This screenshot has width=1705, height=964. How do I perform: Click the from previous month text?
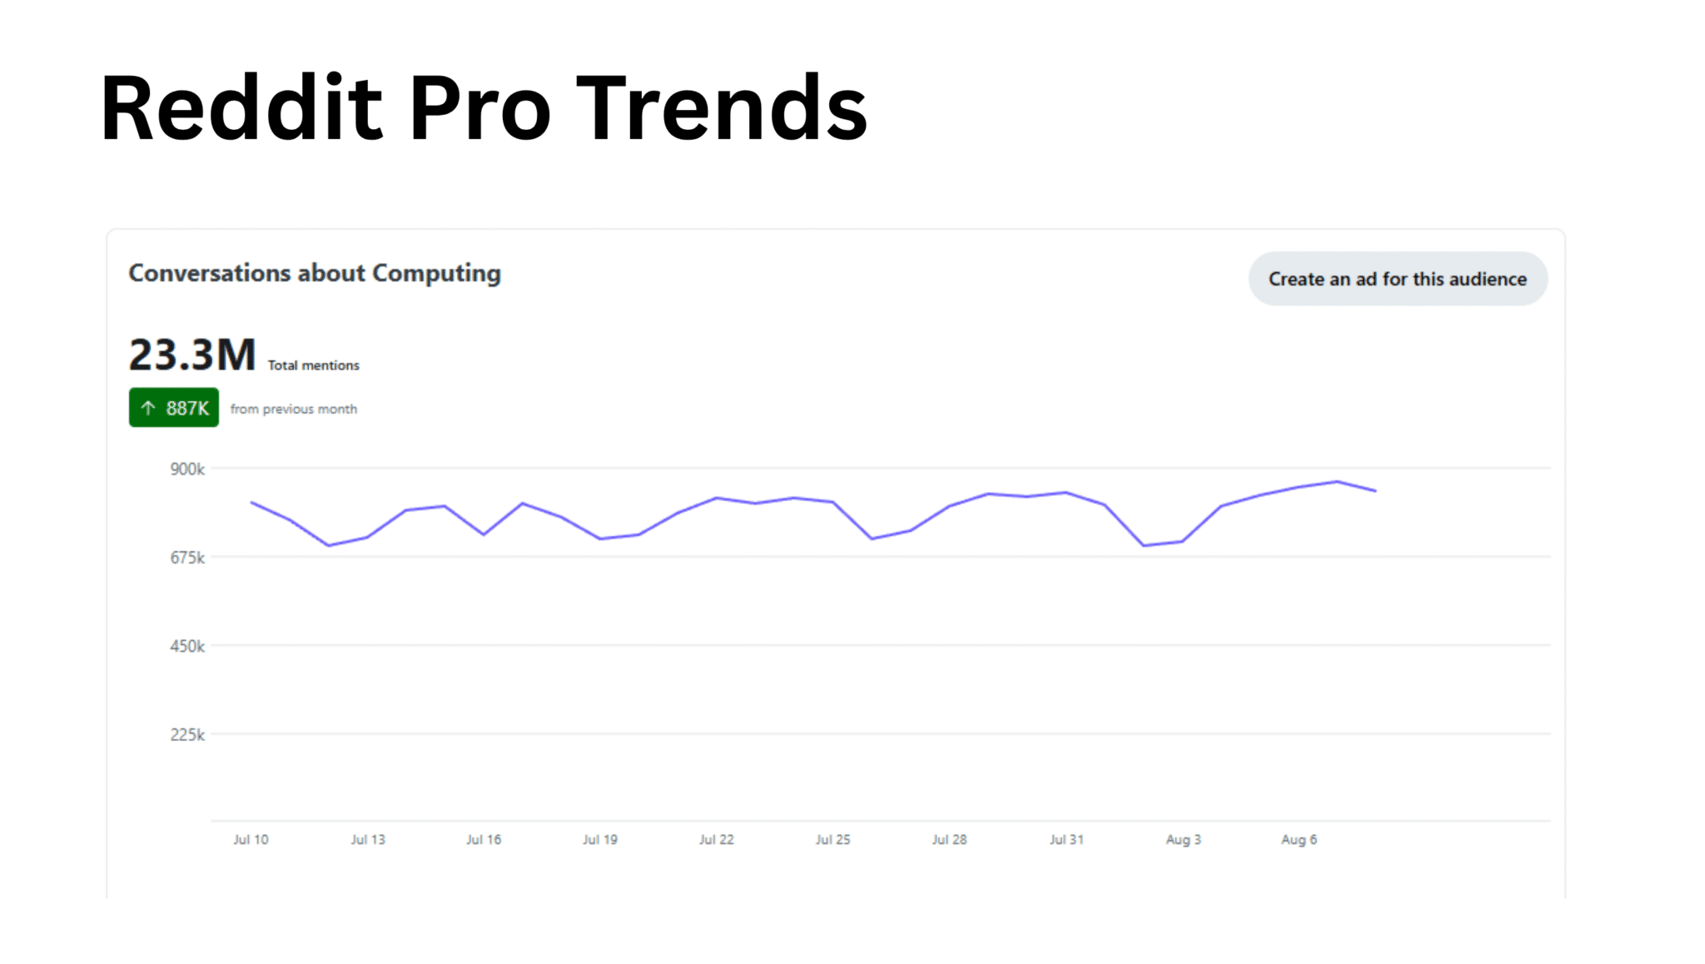click(293, 409)
